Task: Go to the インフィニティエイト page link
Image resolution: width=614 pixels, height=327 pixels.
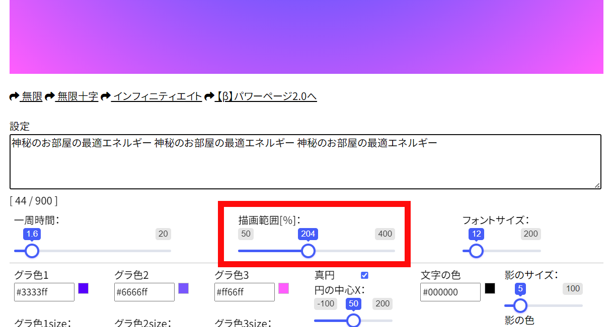Action: 157,96
